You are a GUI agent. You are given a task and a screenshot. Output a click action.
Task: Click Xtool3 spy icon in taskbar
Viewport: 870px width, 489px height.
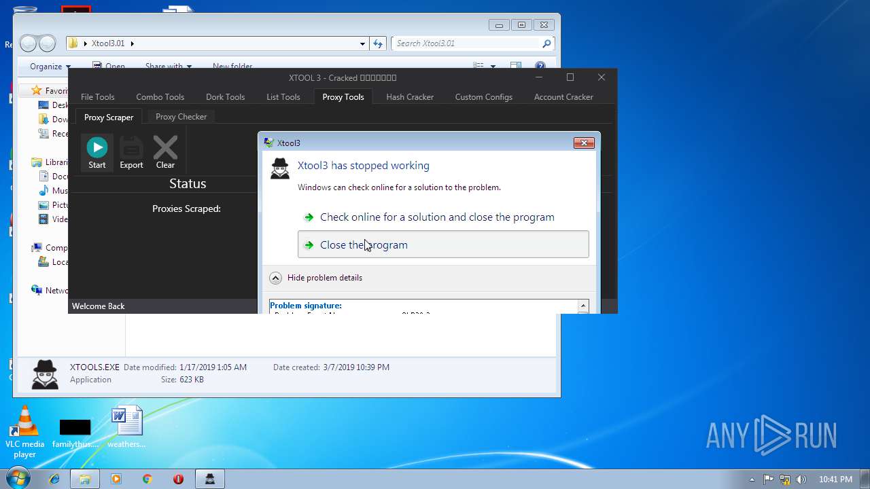point(210,479)
